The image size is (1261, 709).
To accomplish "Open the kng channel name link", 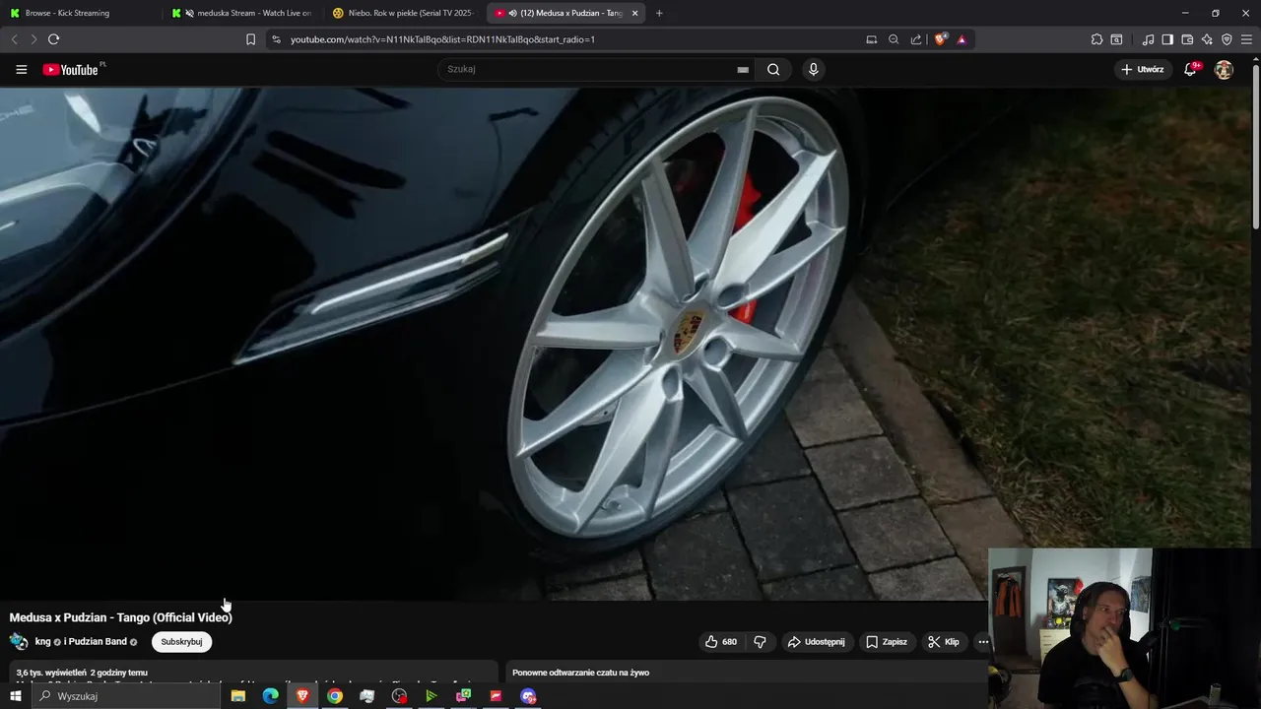I will coord(42,642).
